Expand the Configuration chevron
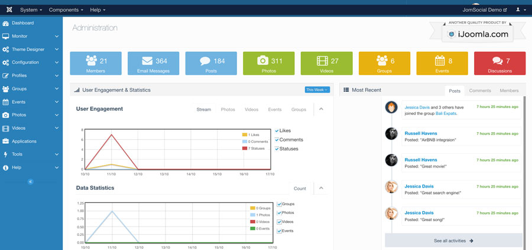The height and width of the screenshot is (250, 532). coord(57,63)
